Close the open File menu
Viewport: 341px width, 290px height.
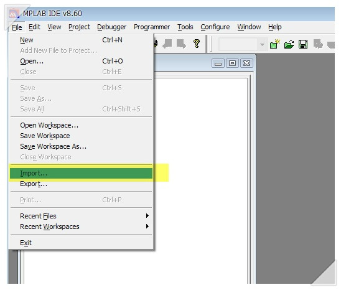[x=17, y=27]
